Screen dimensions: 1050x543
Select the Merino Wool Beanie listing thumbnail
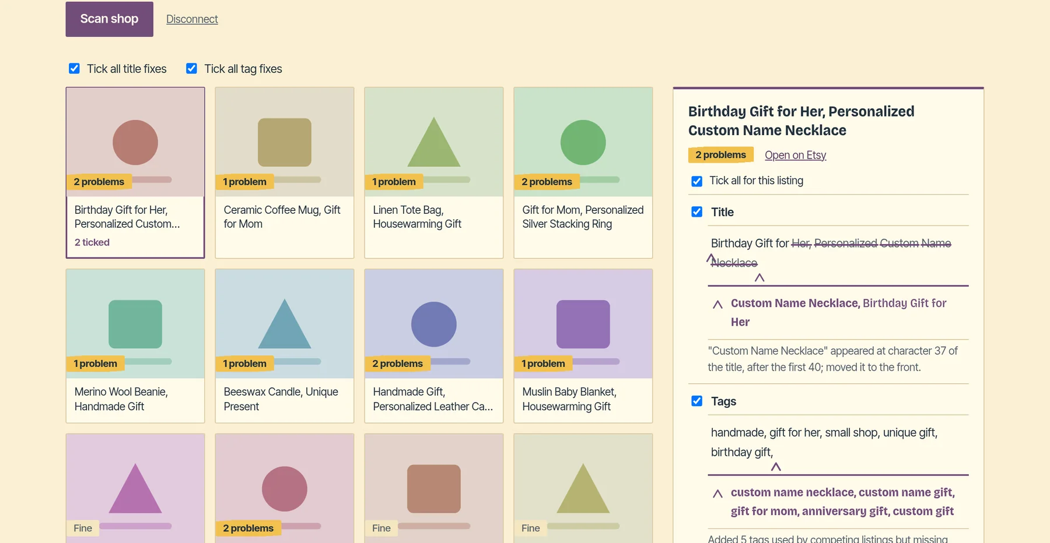[x=135, y=324]
